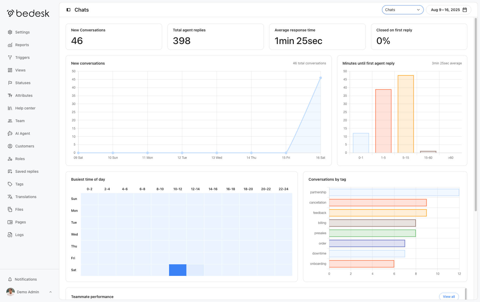Click the Team people icon
This screenshot has width=480, height=302.
click(10, 121)
